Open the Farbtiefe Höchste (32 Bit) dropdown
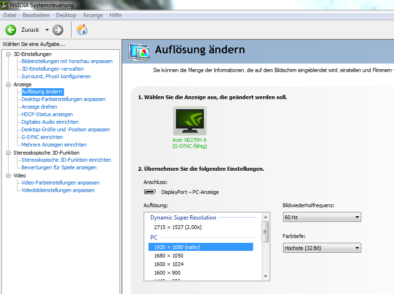 (x=322, y=248)
